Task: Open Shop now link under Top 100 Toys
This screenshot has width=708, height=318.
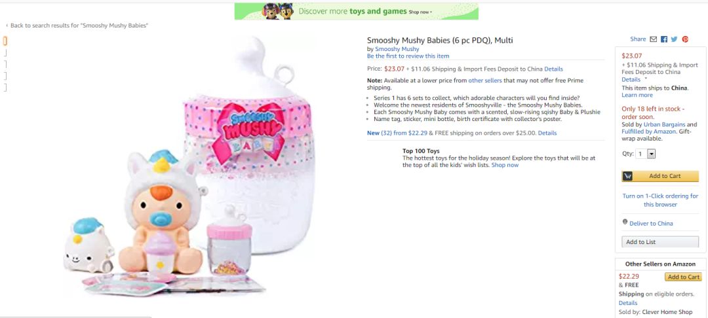Action: click(505, 165)
